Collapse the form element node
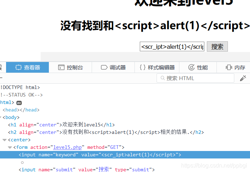The image size is (250, 172). (10, 147)
